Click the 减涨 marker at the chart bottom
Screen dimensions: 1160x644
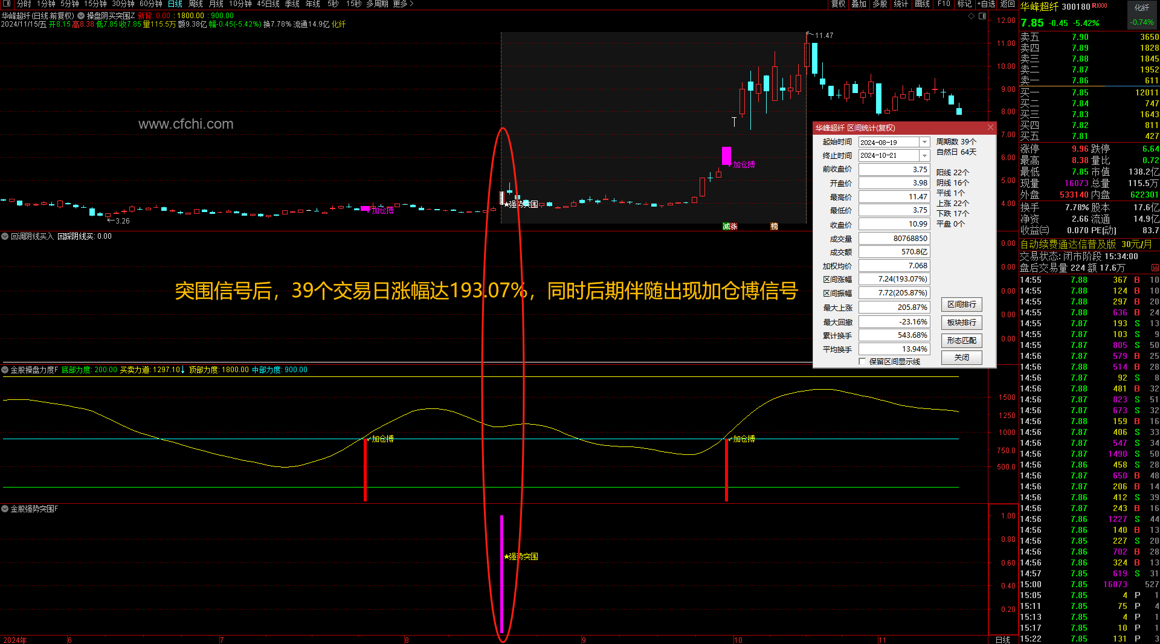[x=730, y=227]
